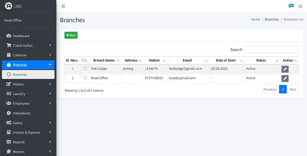Click the green New button
The image size is (307, 156).
[x=71, y=35]
